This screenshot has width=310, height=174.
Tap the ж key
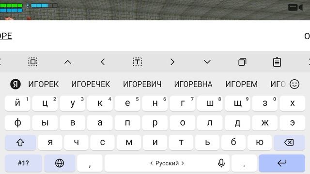coord(265,123)
